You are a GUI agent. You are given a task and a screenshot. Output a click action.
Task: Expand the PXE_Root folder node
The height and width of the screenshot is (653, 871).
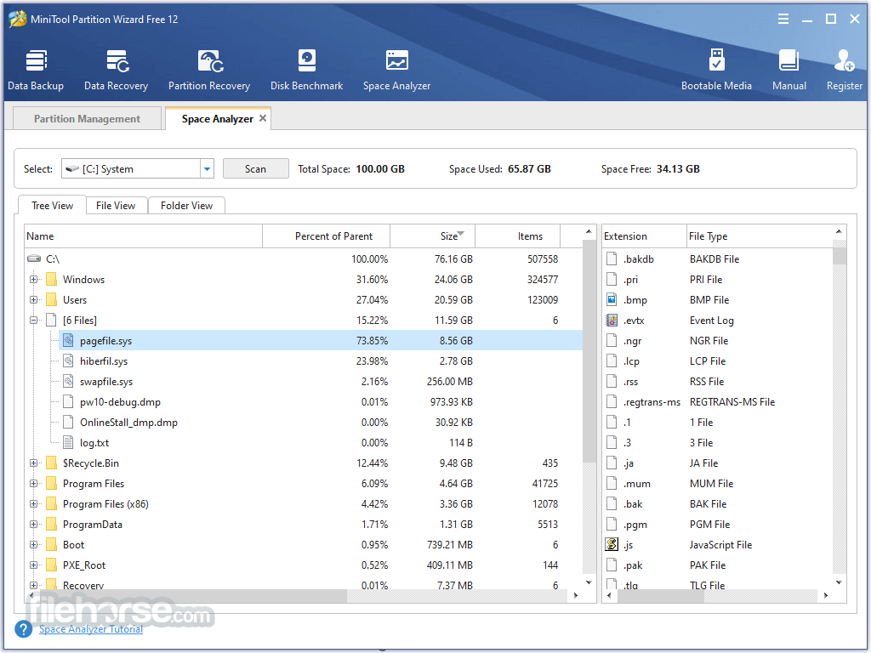pos(33,565)
